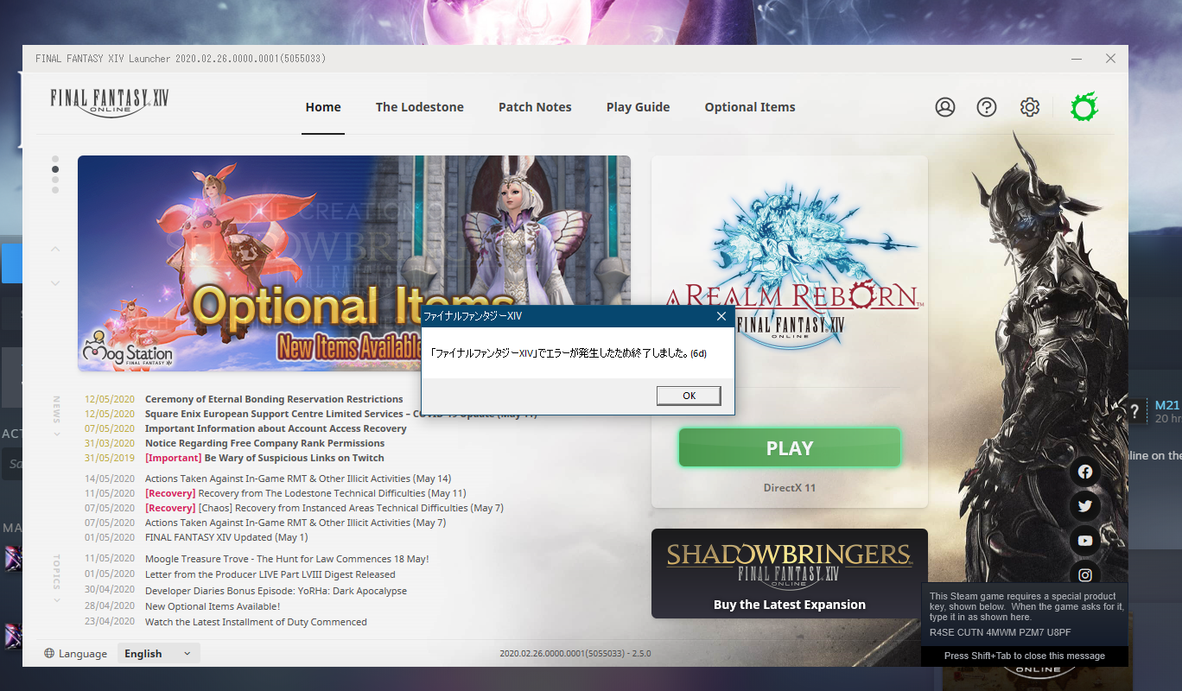This screenshot has height=691, width=1182.
Task: Show the previous banner with up chevron
Action: point(55,249)
